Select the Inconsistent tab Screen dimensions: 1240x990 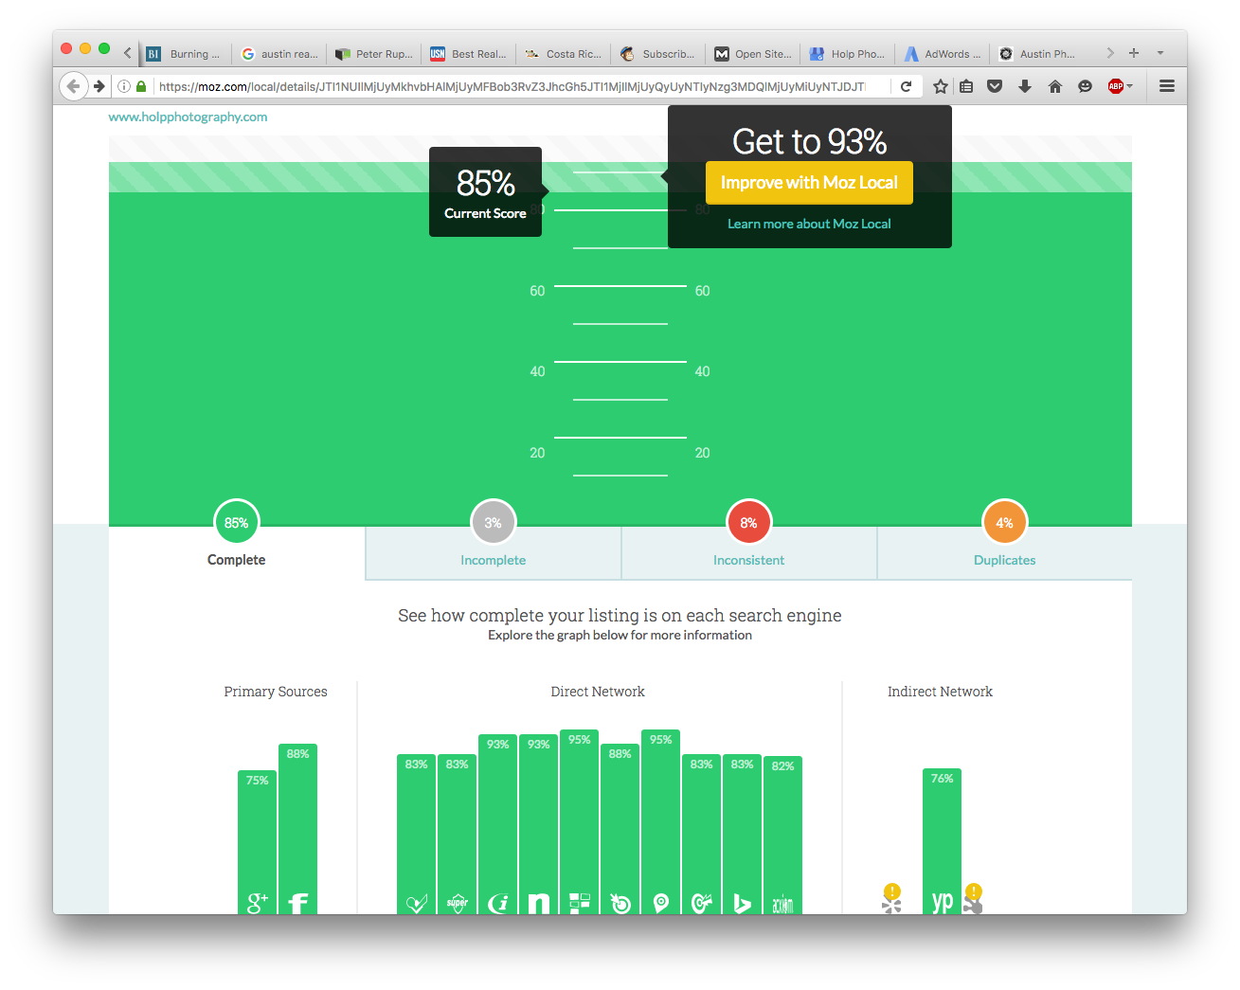749,552
